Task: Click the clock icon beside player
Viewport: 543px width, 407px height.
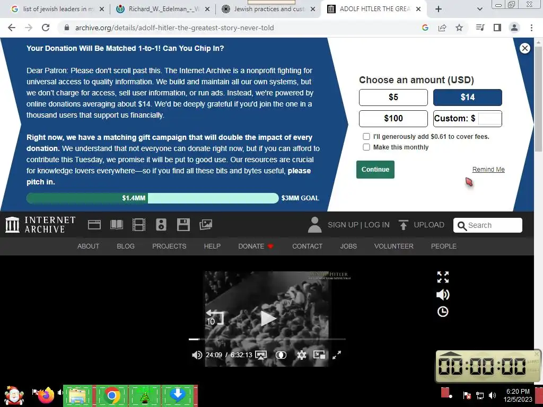Action: (x=443, y=312)
